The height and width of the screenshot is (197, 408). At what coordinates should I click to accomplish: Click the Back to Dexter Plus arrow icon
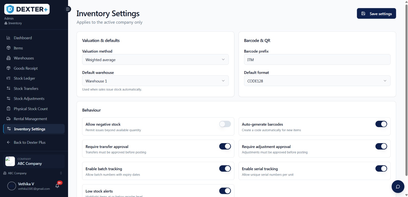pos(8,142)
